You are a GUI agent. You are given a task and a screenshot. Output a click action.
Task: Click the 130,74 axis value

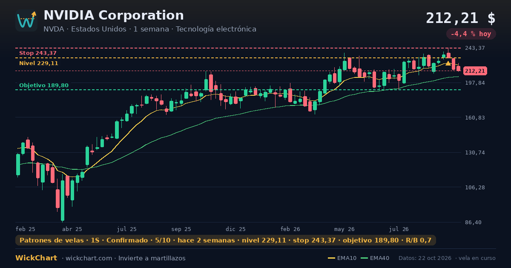(x=475, y=152)
